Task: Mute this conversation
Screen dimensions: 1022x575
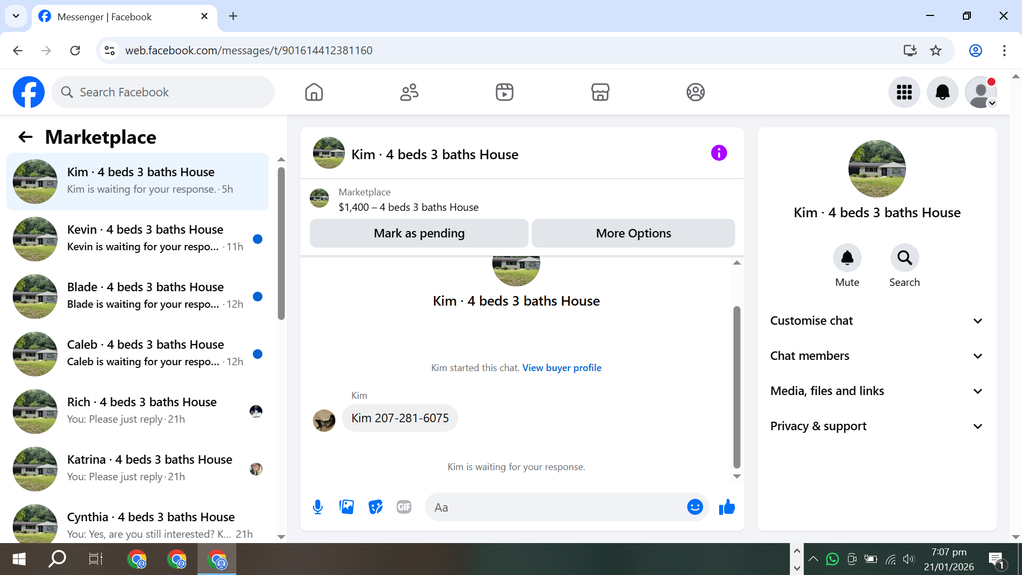Action: click(847, 258)
